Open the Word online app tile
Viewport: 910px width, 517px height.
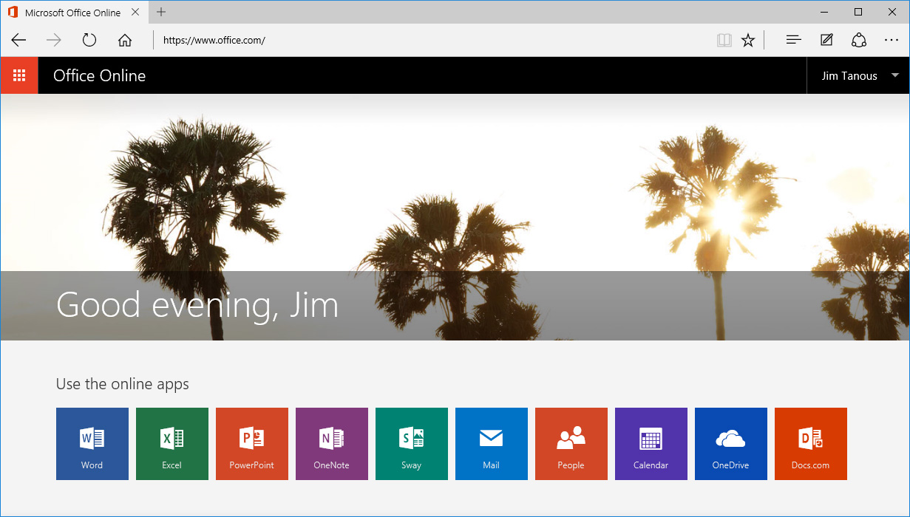click(92, 444)
